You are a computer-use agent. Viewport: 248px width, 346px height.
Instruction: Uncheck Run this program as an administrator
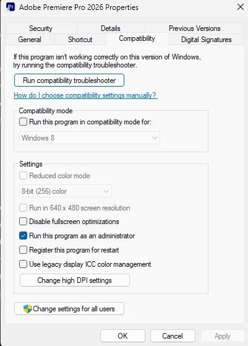pos(23,236)
